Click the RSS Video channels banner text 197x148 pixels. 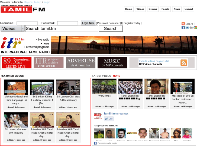[150, 64]
